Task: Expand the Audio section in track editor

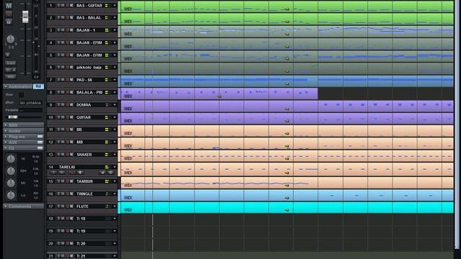Action: (6, 131)
